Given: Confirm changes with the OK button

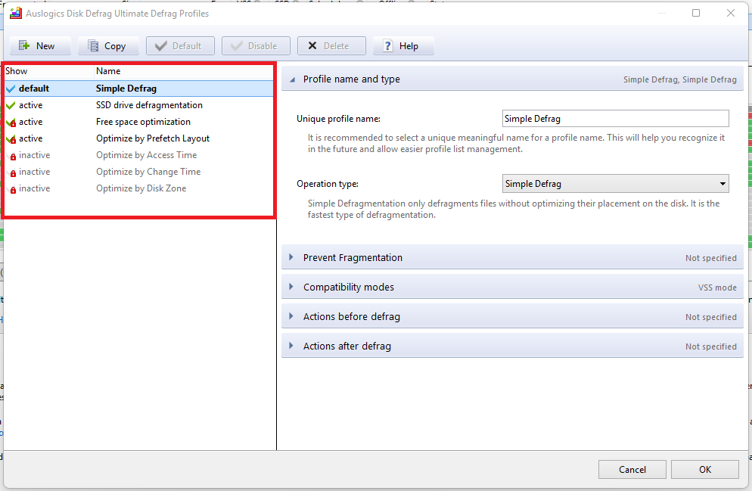Looking at the screenshot, I should click(x=705, y=469).
